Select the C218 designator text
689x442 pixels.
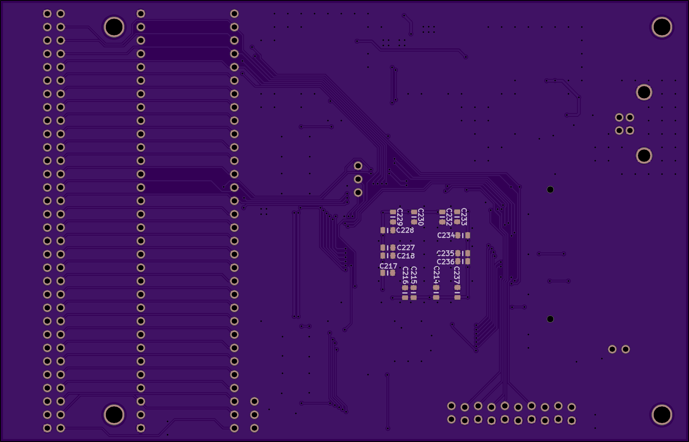(x=406, y=256)
